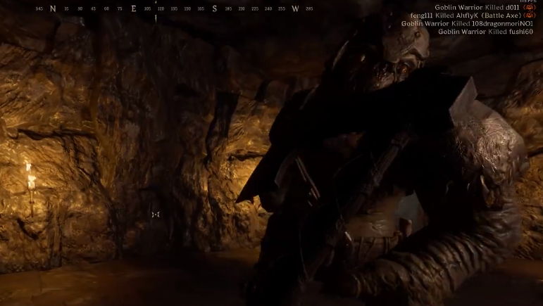Screen dimensions: 543x306
Task: Click the center crosshair reticle
Action: (x=156, y=215)
